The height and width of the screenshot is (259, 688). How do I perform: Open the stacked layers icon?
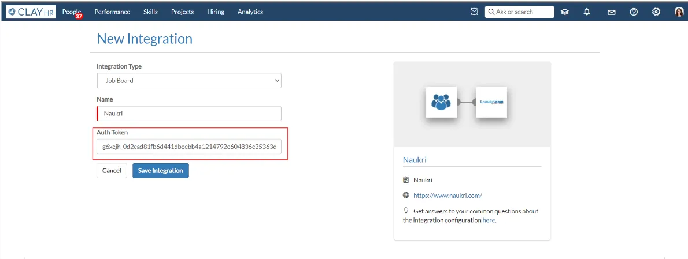(565, 12)
